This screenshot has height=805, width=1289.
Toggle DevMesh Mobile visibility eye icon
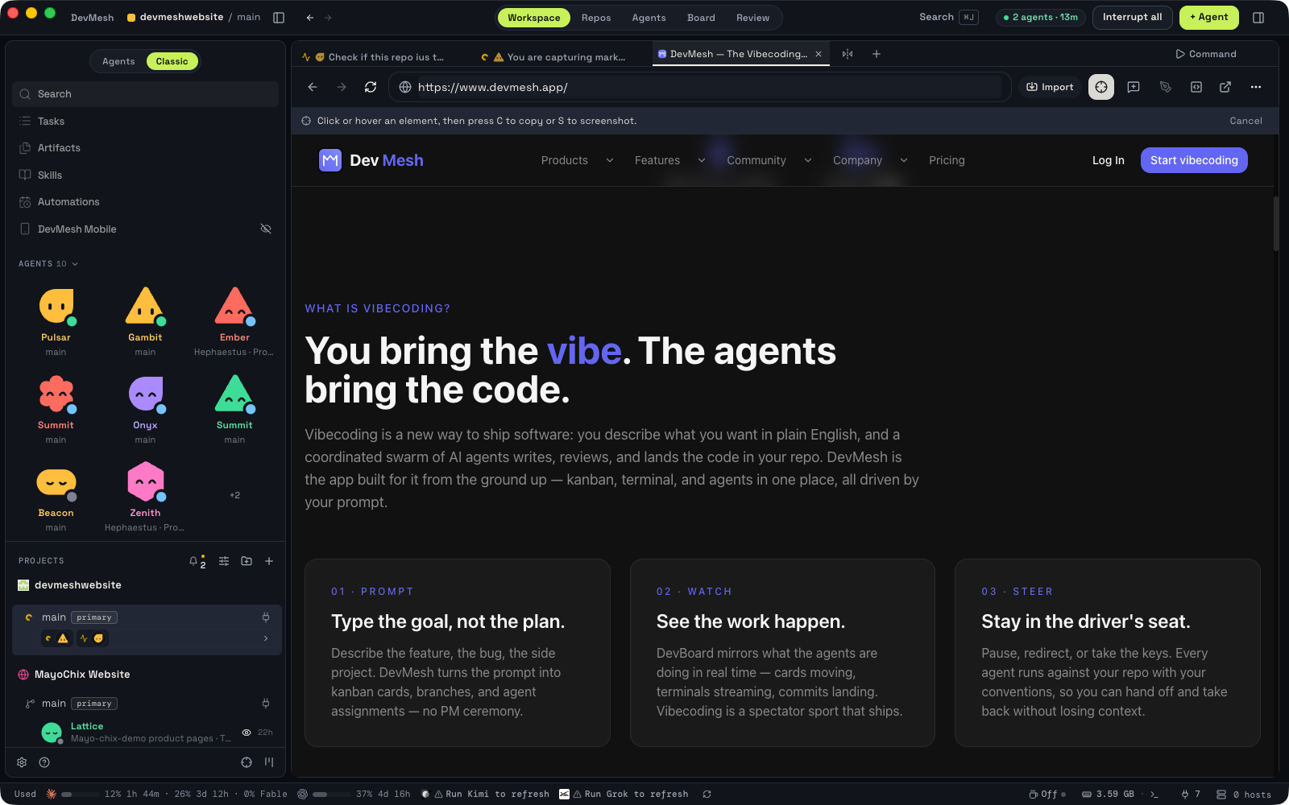click(266, 229)
